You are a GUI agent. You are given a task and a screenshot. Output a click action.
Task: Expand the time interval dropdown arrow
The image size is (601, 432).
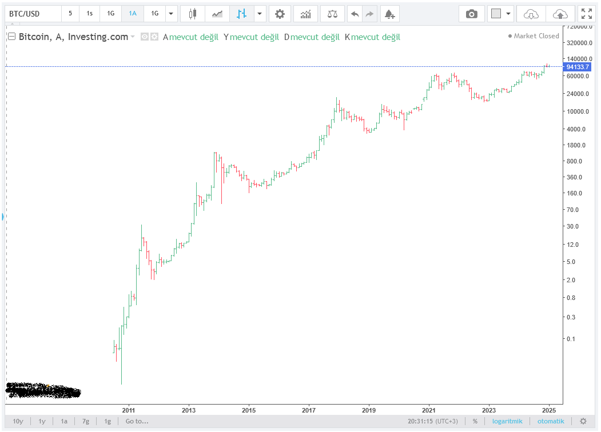point(171,14)
